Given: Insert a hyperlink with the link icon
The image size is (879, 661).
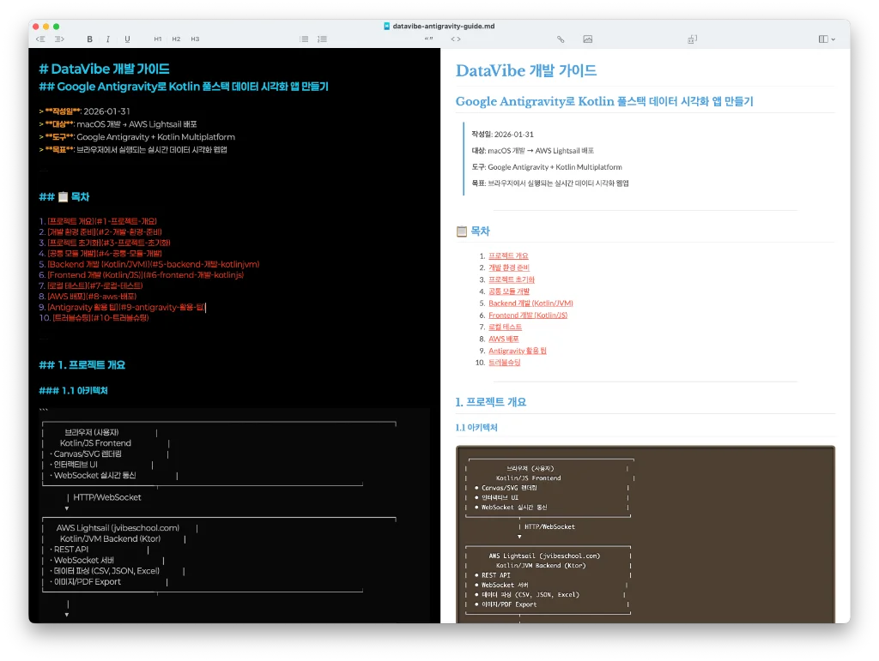Looking at the screenshot, I should (x=561, y=39).
